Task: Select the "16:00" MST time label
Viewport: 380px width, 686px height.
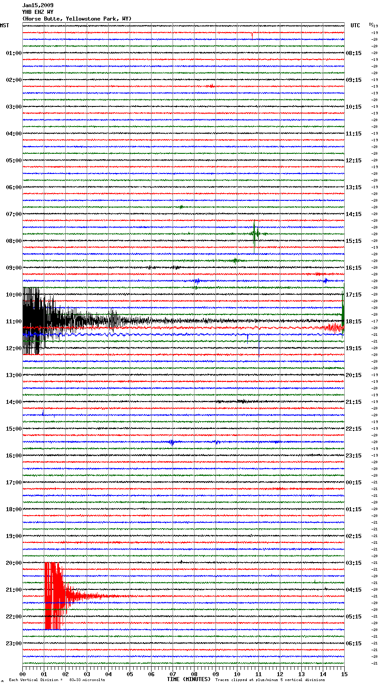Action: coord(14,456)
